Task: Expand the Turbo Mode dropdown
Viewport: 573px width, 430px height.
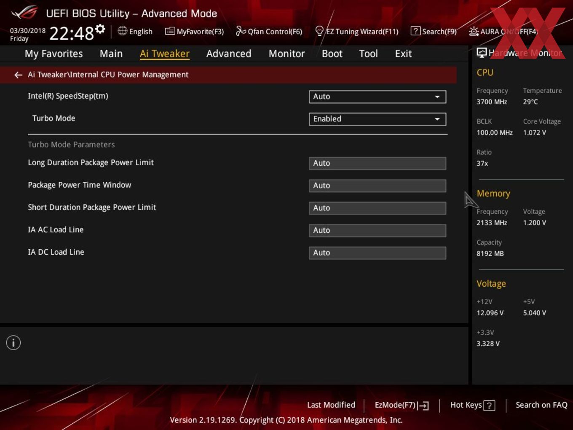Action: (x=378, y=119)
